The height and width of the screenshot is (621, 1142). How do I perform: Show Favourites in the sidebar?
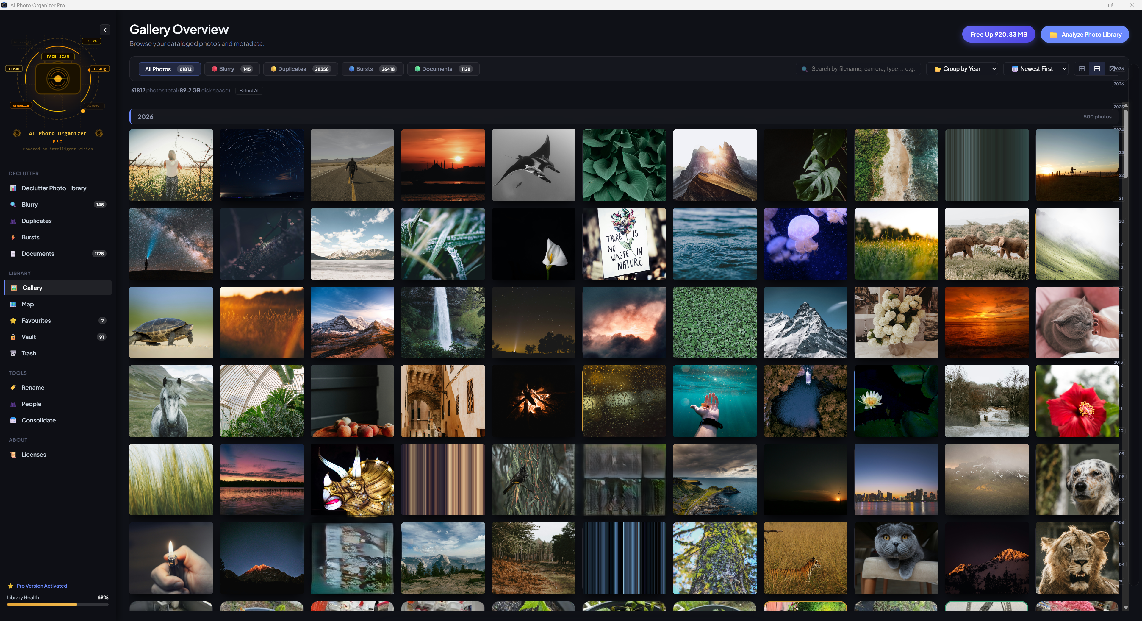coord(58,321)
